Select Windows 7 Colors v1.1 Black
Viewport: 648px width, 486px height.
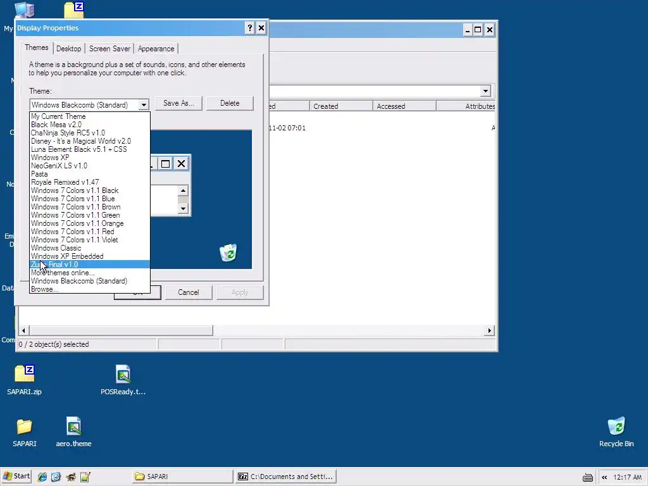[x=90, y=190]
